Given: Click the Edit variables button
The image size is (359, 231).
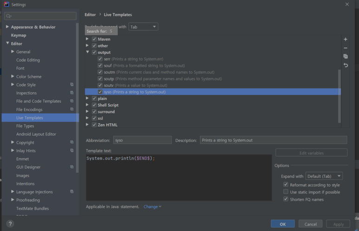Looking at the screenshot, I should click(311, 153).
